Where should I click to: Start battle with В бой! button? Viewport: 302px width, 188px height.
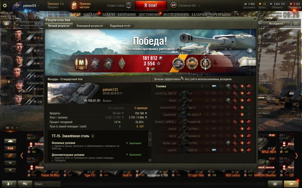151,5
